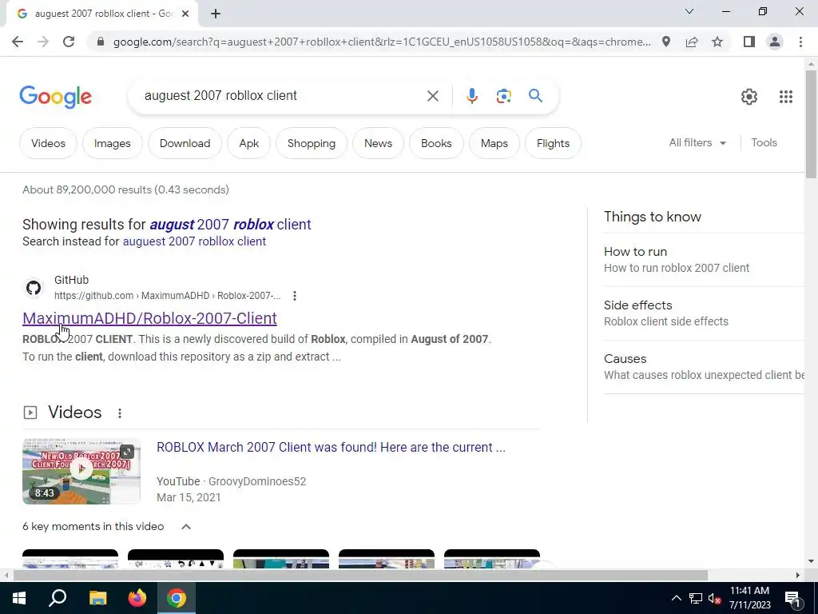Open the muted volume tray icon

[714, 598]
